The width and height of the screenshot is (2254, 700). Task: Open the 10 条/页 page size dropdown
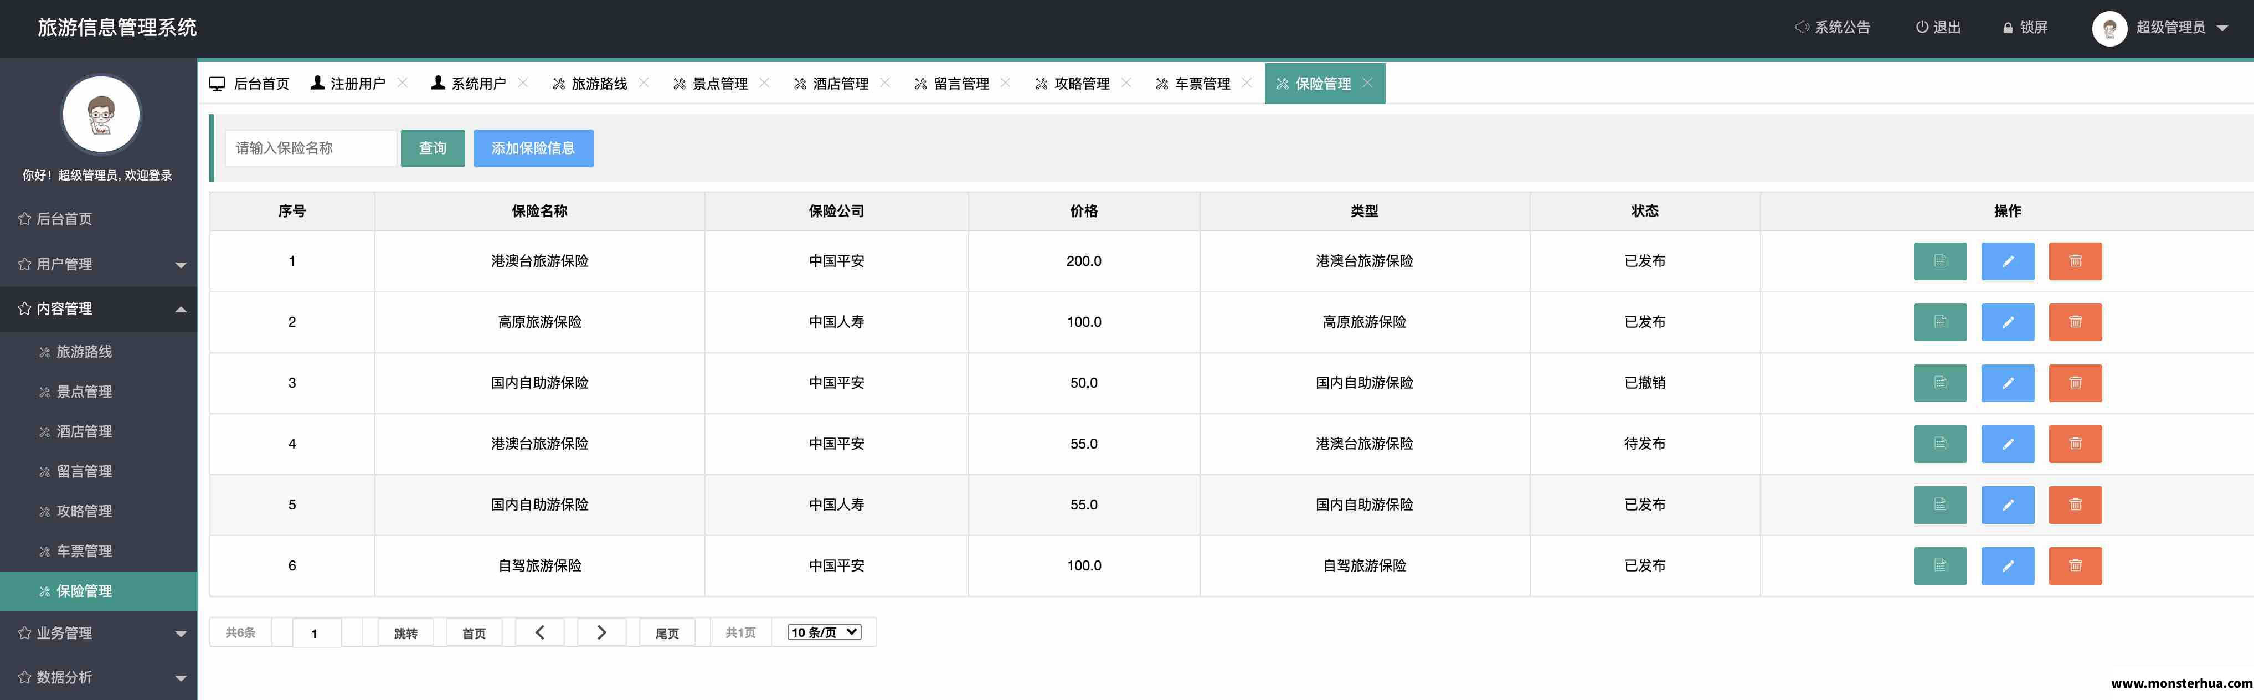[x=824, y=632]
